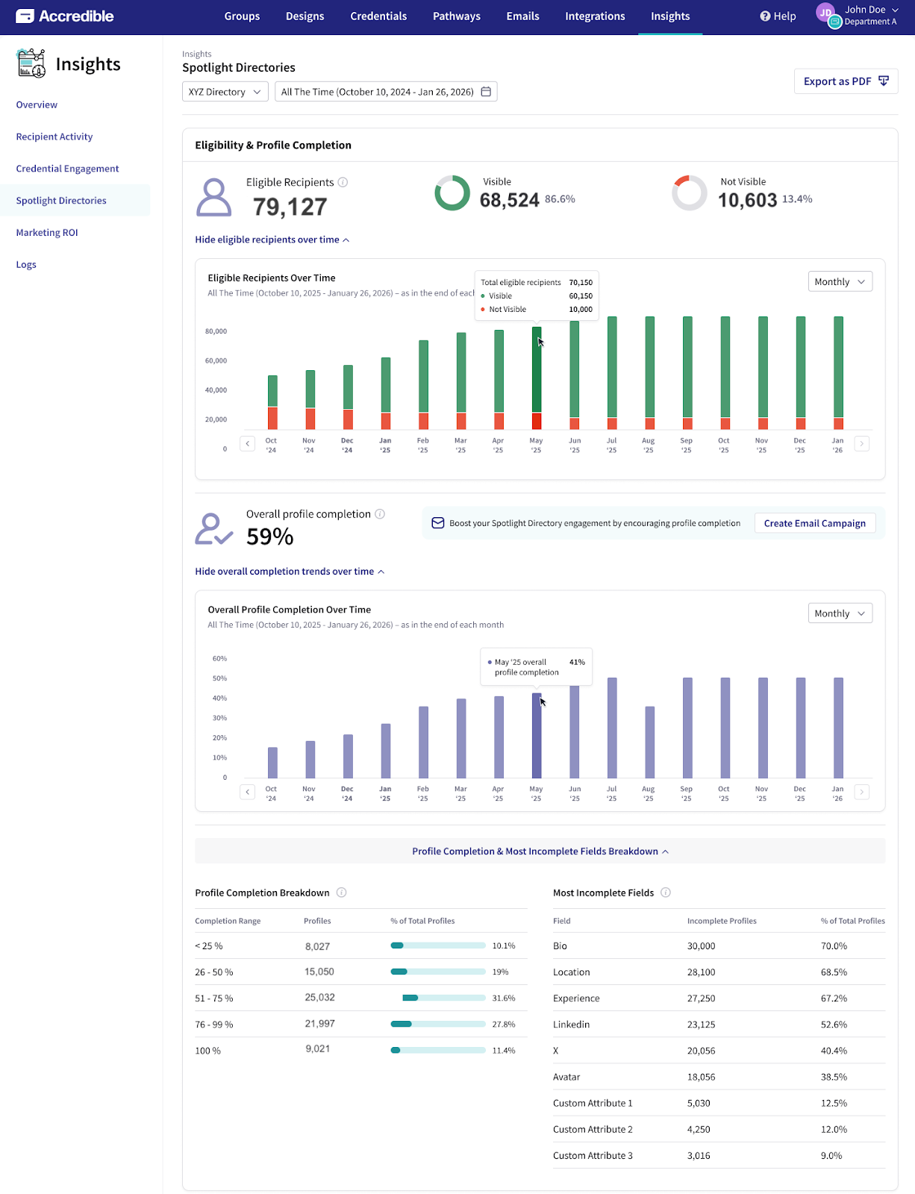Collapse Hide overall completion trends over time
The height and width of the screenshot is (1194, 915).
pyautogui.click(x=290, y=572)
